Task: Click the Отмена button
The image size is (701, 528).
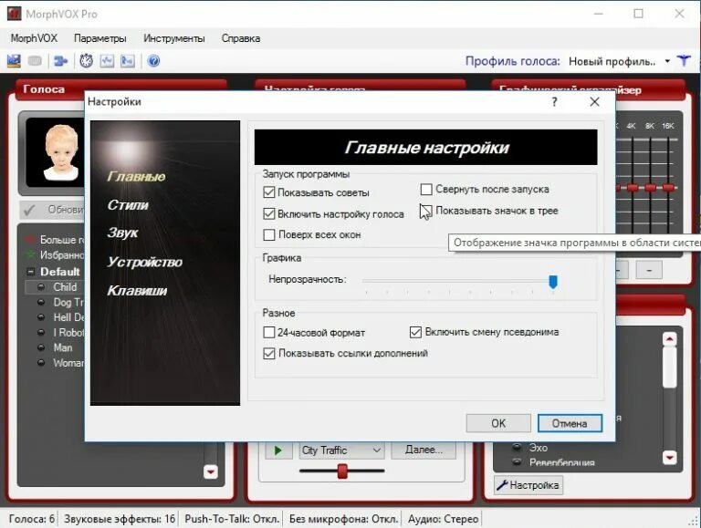Action: 570,423
